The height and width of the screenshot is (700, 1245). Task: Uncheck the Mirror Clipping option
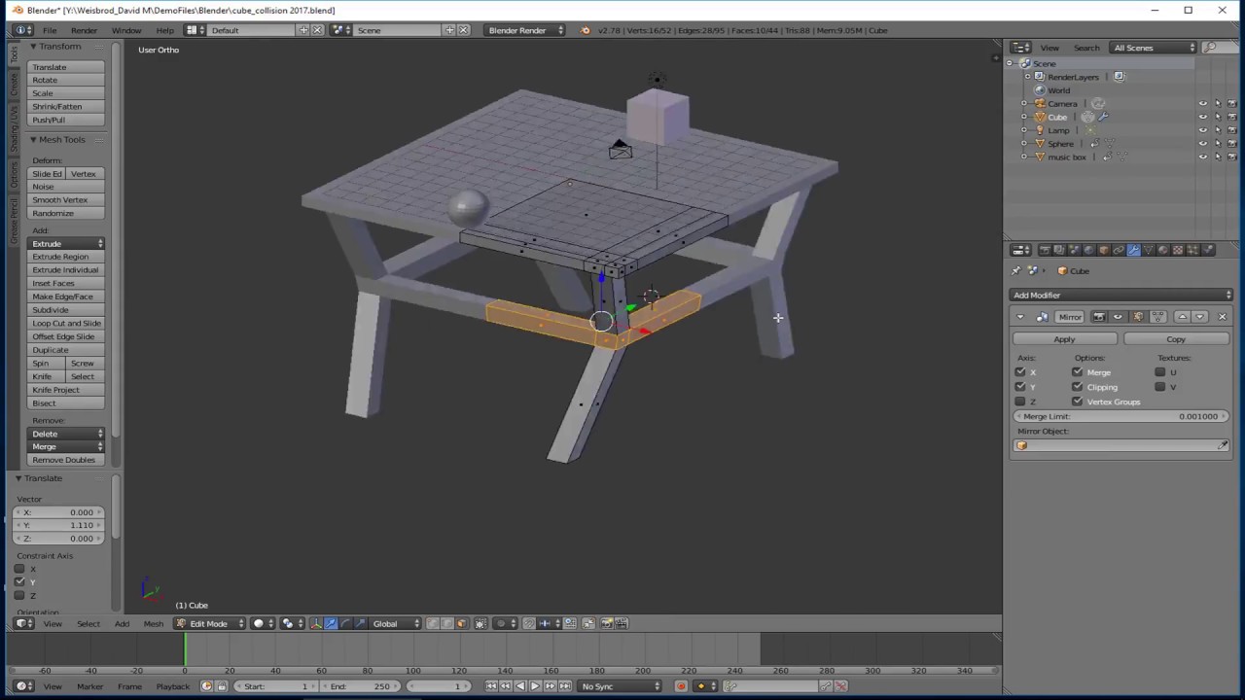pos(1078,387)
